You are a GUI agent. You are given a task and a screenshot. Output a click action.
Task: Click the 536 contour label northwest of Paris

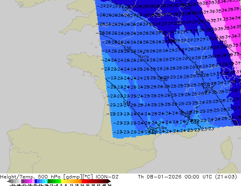[x=127, y=48]
